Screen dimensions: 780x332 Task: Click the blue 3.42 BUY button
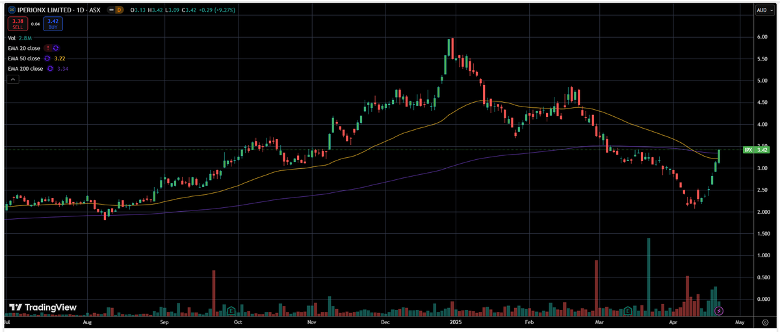click(x=53, y=23)
